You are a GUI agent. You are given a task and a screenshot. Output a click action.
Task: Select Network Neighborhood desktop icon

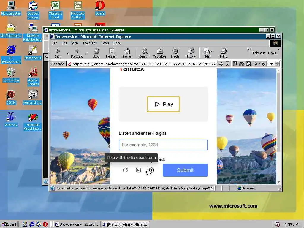click(33, 32)
